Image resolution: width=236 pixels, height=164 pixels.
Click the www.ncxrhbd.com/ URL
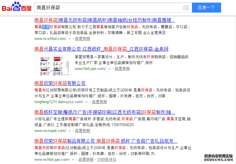50,39
